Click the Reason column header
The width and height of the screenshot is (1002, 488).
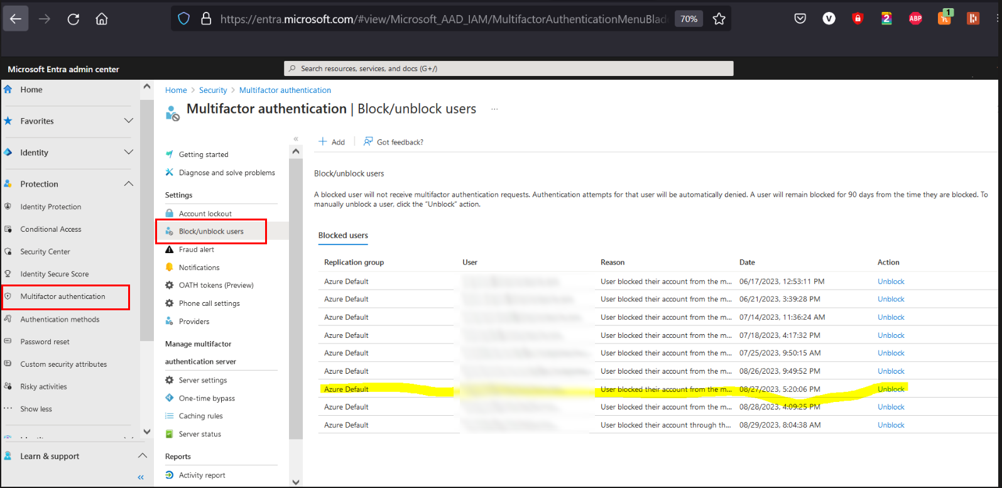coord(613,263)
